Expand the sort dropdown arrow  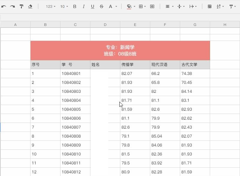pyautogui.click(x=223, y=6)
